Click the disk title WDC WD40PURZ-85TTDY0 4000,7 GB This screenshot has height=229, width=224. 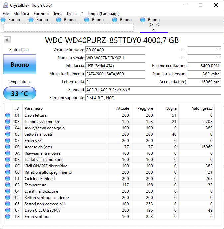112,40
